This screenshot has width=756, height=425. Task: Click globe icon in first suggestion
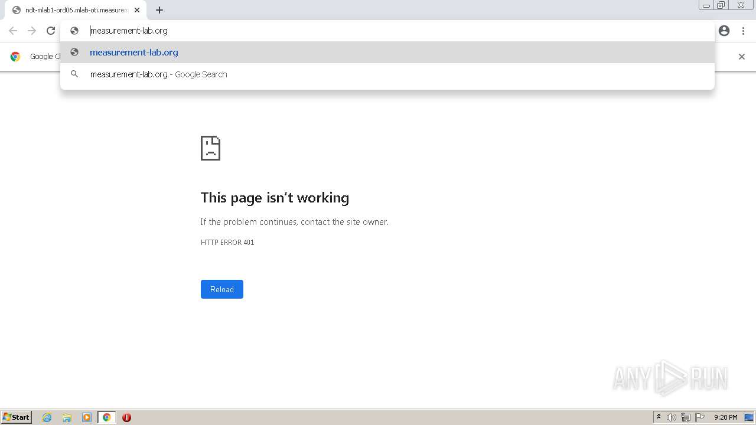[x=74, y=53]
